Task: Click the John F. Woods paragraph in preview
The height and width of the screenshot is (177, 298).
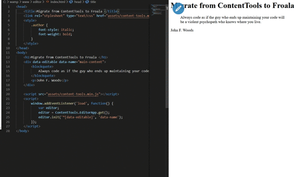Action: (x=182, y=30)
